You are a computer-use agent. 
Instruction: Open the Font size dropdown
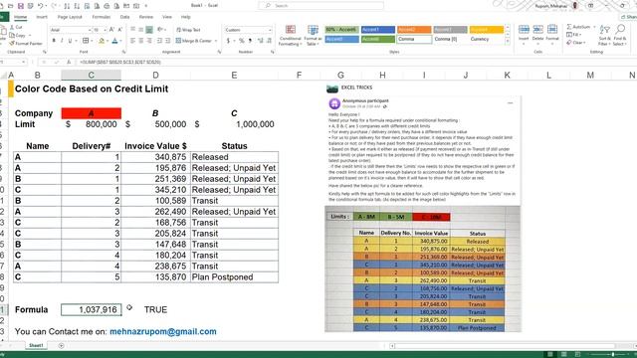pyautogui.click(x=105, y=30)
